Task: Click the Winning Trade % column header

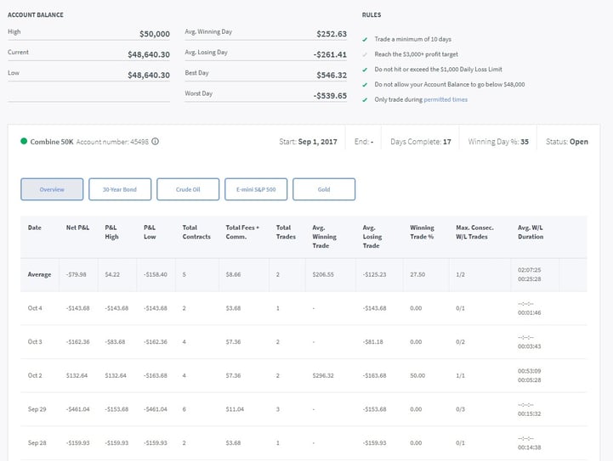Action: click(423, 232)
